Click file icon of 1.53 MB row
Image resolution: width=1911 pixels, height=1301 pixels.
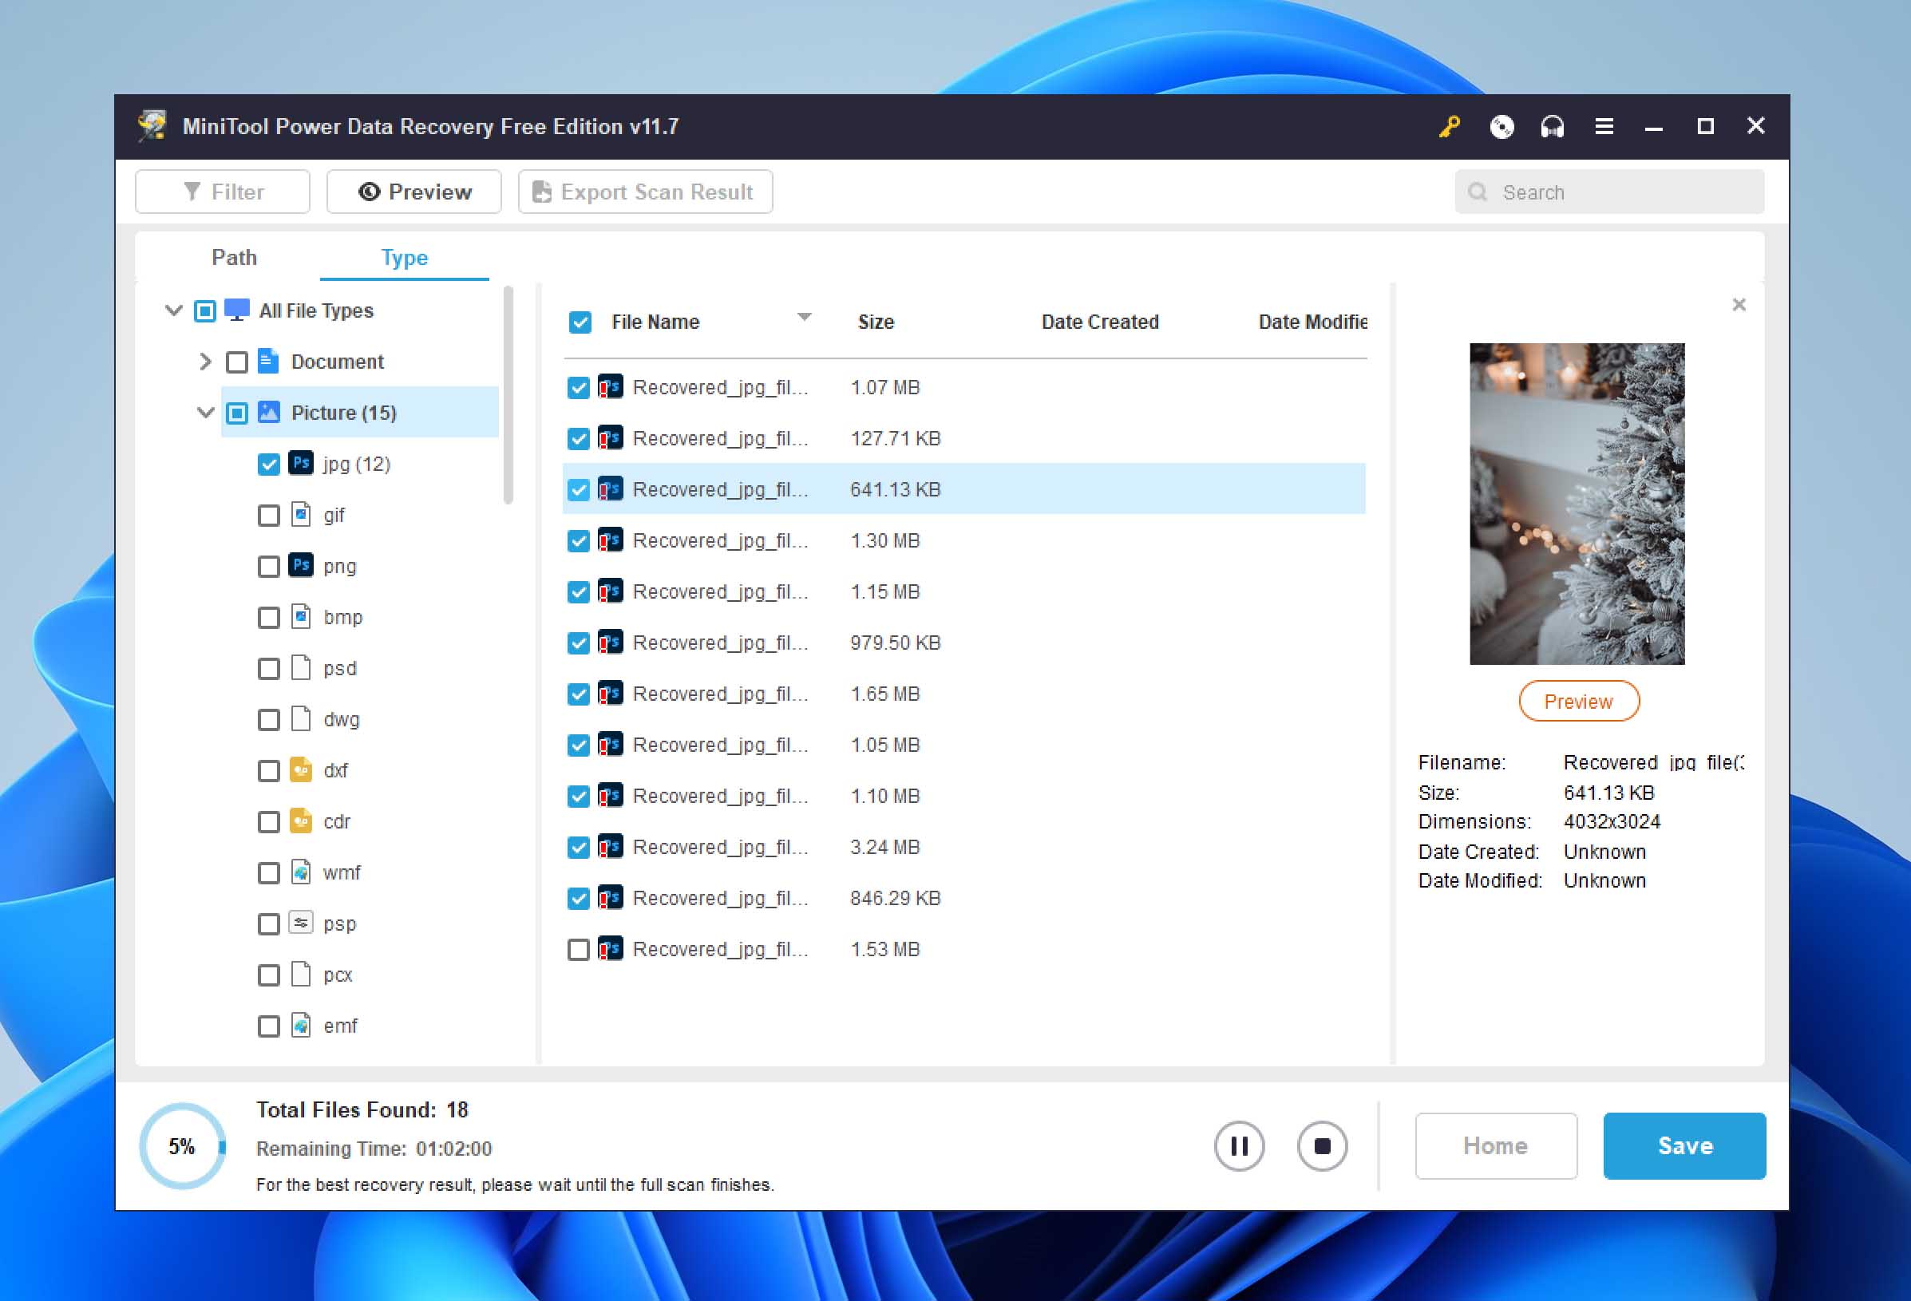[x=610, y=948]
